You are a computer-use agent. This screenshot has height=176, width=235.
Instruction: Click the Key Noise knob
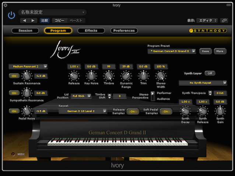[x=91, y=76]
